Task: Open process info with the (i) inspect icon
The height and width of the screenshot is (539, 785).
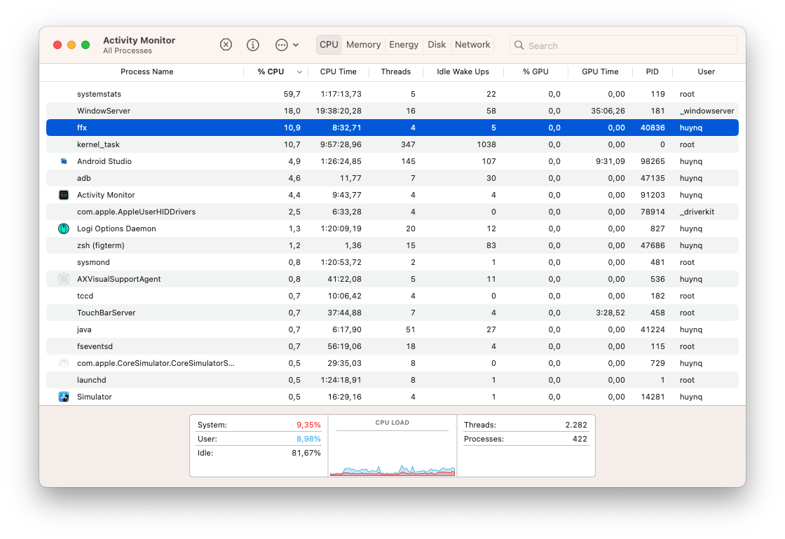Action: point(252,44)
